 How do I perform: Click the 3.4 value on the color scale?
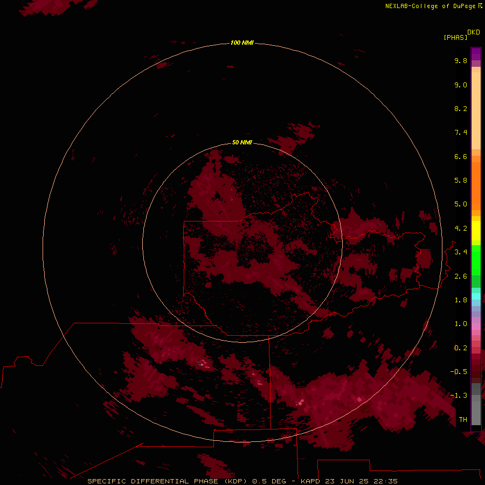coord(461,252)
